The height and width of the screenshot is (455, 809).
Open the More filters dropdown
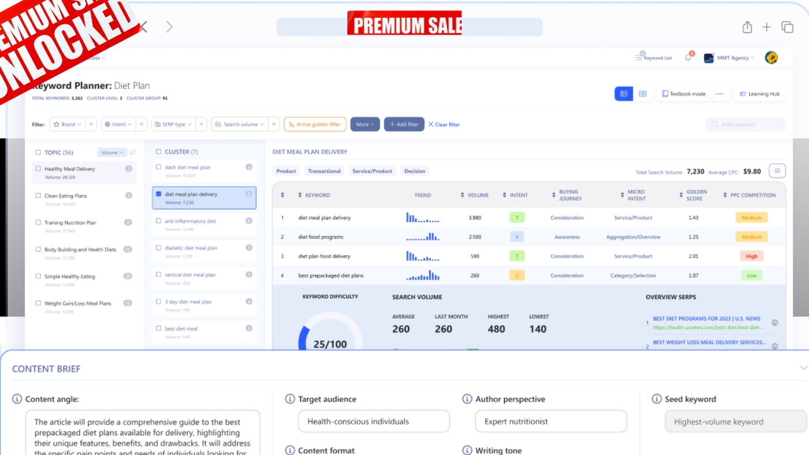coord(365,125)
